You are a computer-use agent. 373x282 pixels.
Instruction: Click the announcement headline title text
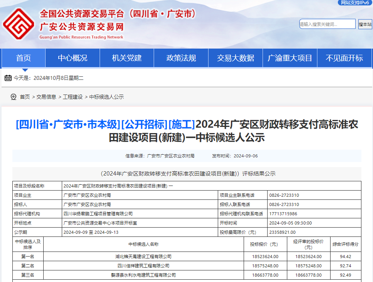coord(187,131)
